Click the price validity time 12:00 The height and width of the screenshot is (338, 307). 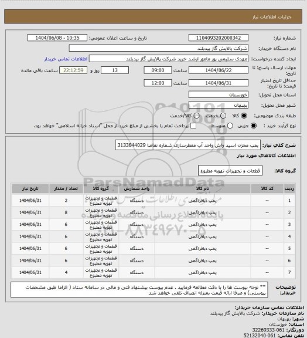[158, 83]
